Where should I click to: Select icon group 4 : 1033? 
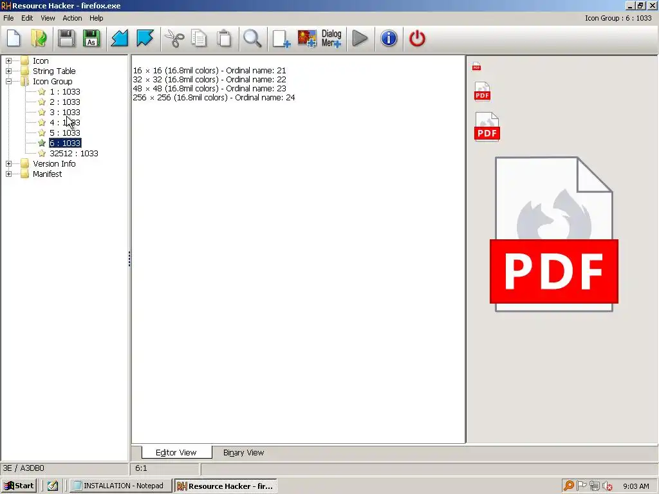point(65,123)
